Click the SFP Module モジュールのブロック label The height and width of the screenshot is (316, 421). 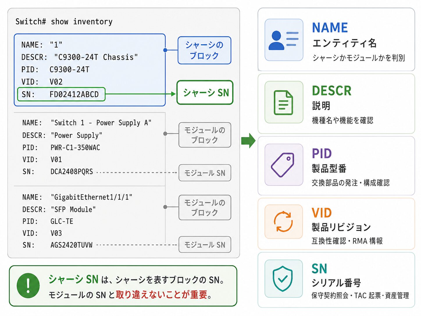pyautogui.click(x=205, y=207)
